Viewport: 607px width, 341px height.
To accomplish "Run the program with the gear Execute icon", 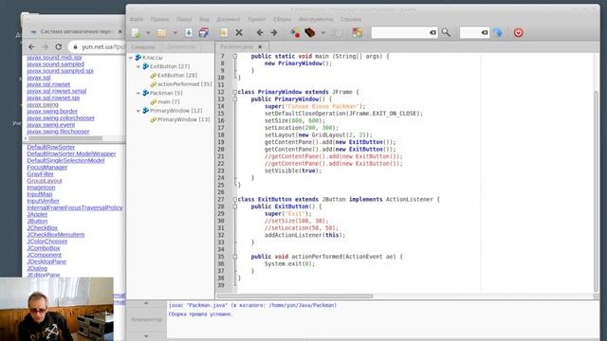I will [x=338, y=33].
